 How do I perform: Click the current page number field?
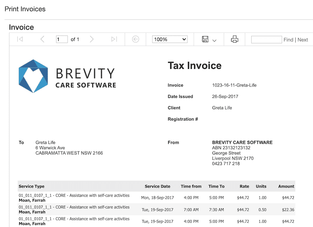pyautogui.click(x=62, y=39)
